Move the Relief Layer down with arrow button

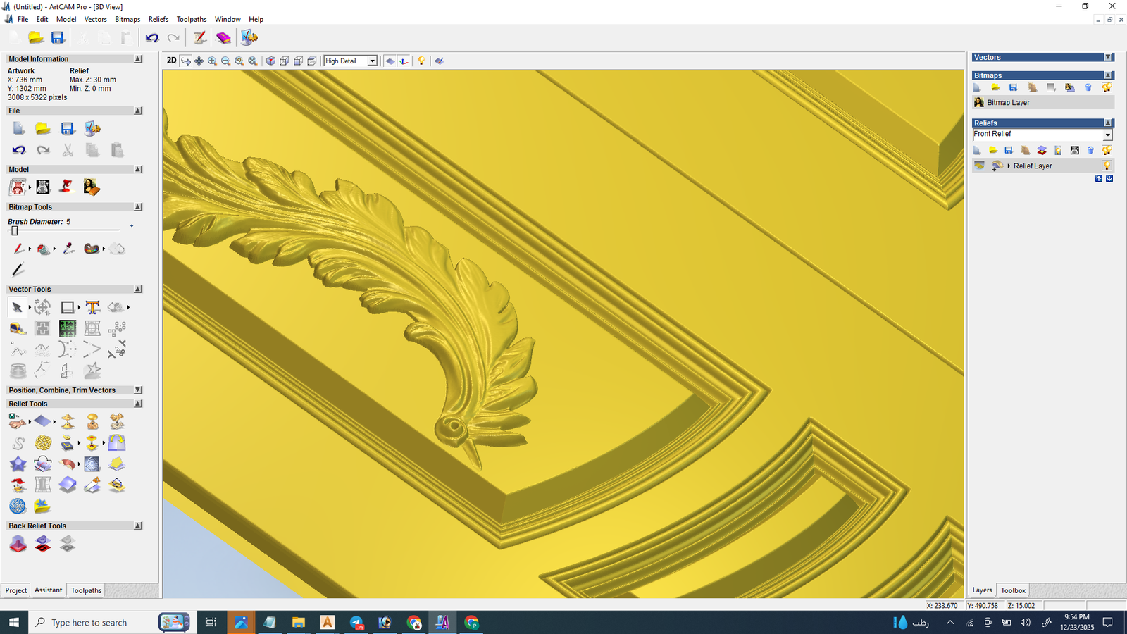[x=1109, y=179]
